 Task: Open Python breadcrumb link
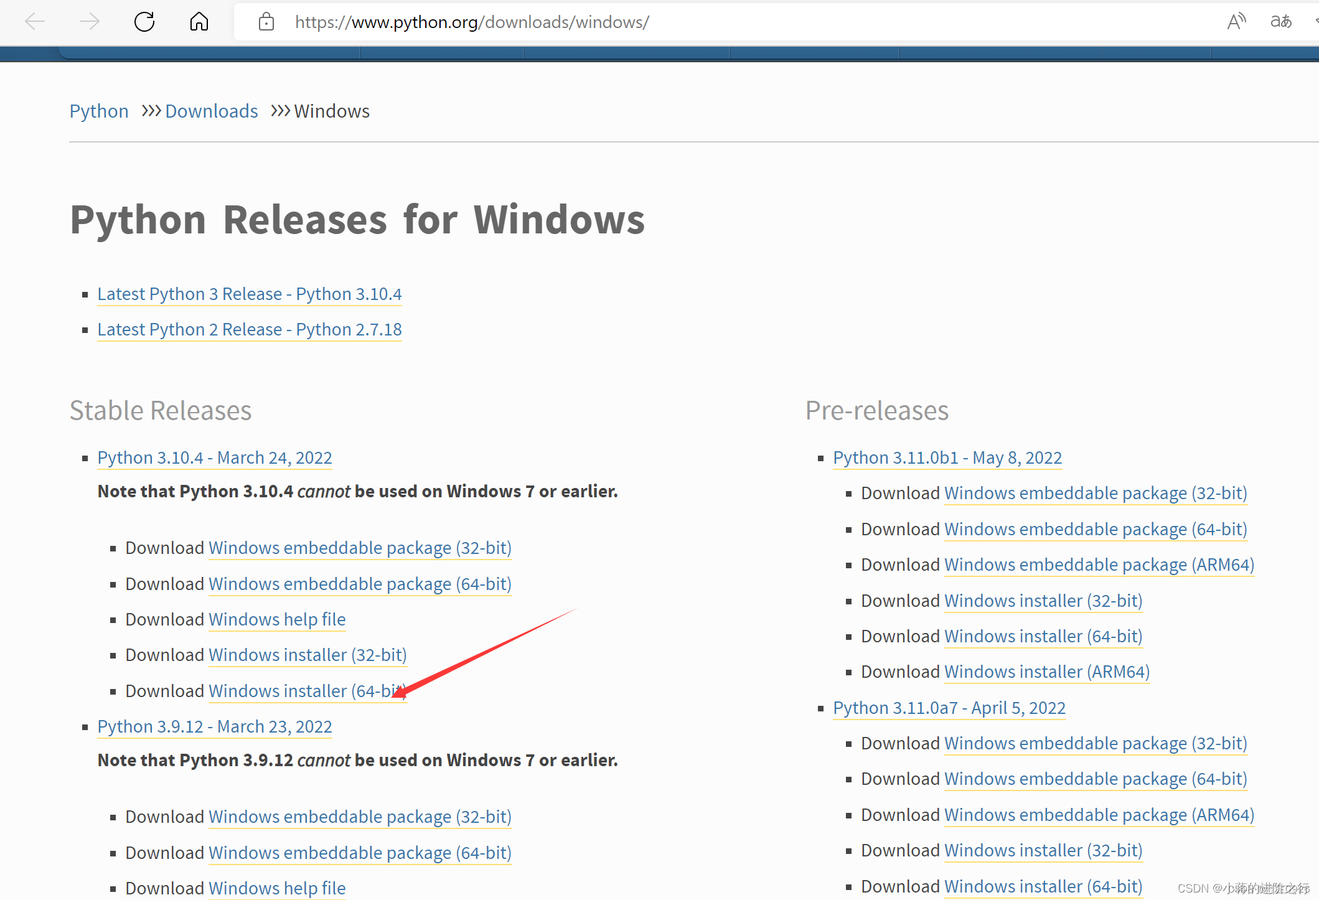[99, 111]
